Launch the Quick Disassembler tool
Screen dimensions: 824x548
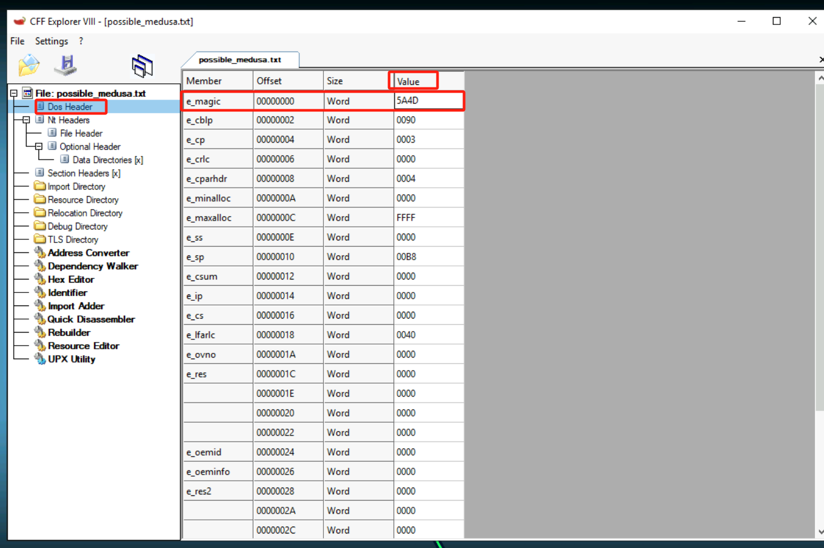click(91, 319)
